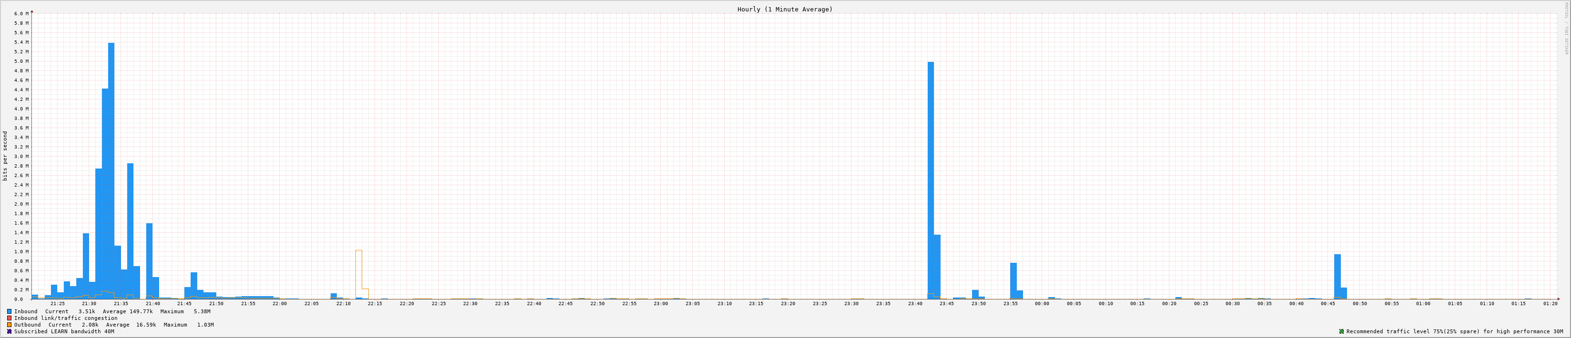The height and width of the screenshot is (338, 1571).
Task: Click the Outbound Average 16.59k value
Action: 146,325
